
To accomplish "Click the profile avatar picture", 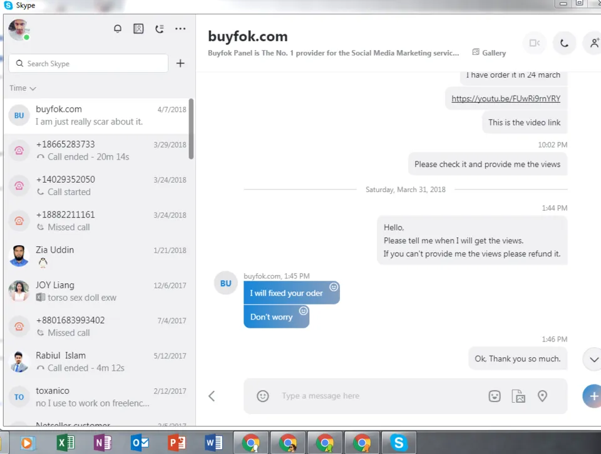I will coord(18,29).
